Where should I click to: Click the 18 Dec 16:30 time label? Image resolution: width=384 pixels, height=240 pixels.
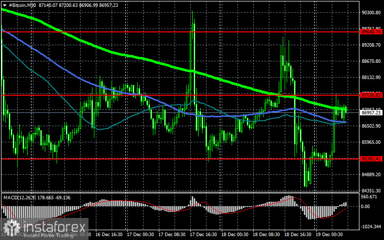[x=298, y=235]
